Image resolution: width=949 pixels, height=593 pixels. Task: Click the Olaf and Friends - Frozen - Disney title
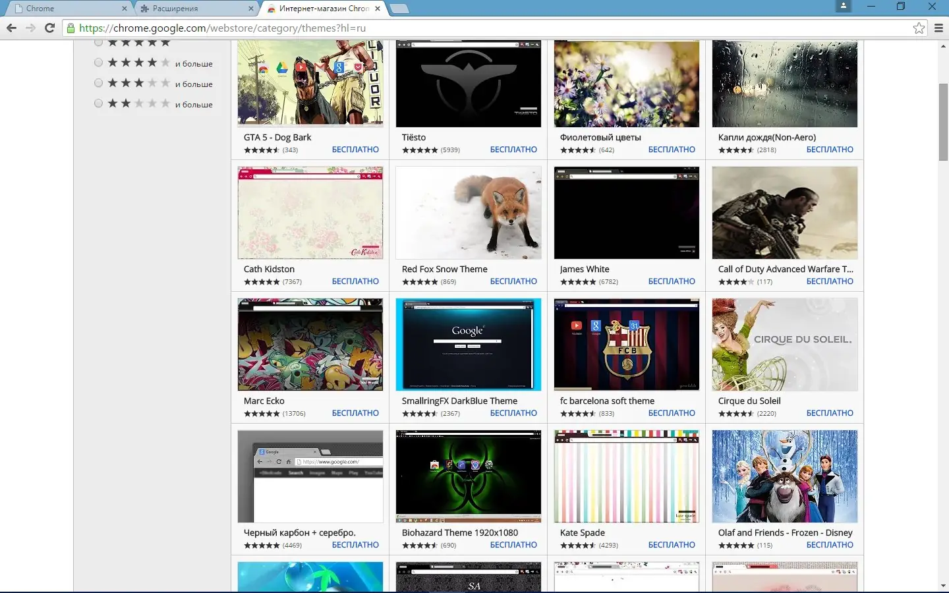click(x=785, y=532)
